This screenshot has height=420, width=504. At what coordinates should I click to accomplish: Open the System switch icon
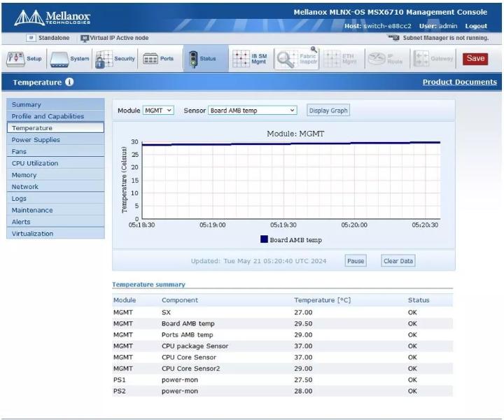click(59, 59)
